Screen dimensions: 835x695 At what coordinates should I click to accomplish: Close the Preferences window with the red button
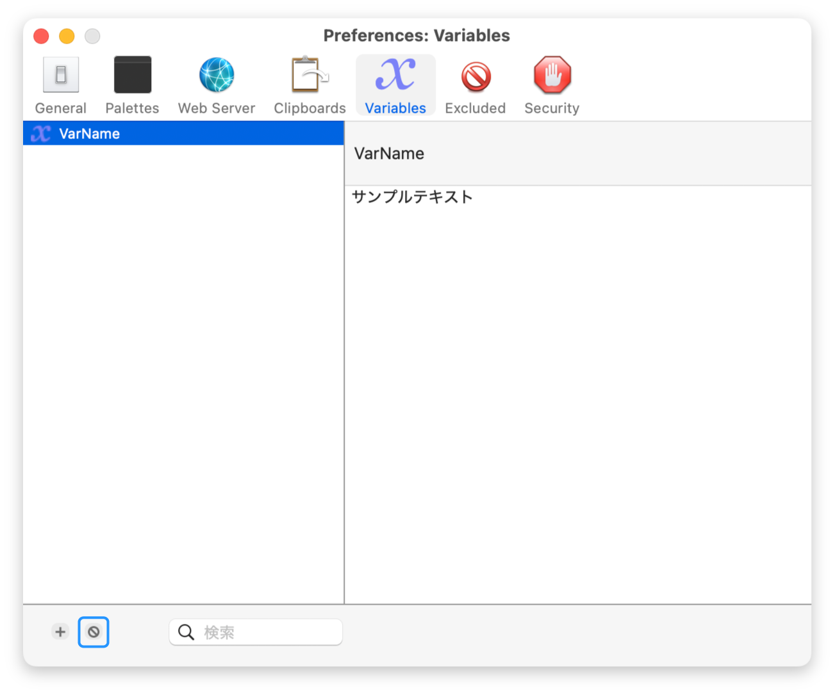(41, 36)
